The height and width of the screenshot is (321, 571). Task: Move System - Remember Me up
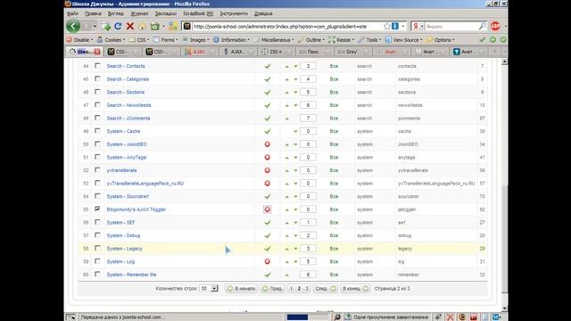coord(287,275)
